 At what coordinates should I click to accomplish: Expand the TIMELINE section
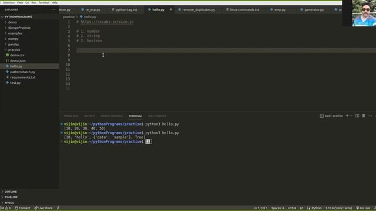[x=11, y=197]
